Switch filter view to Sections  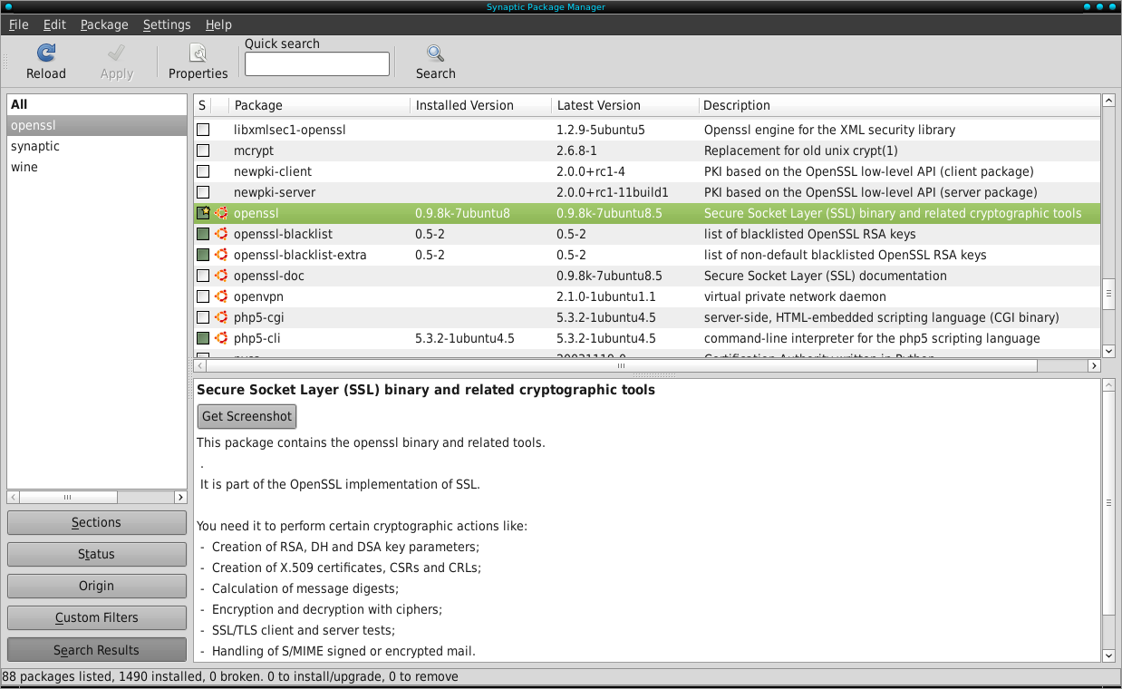click(96, 522)
